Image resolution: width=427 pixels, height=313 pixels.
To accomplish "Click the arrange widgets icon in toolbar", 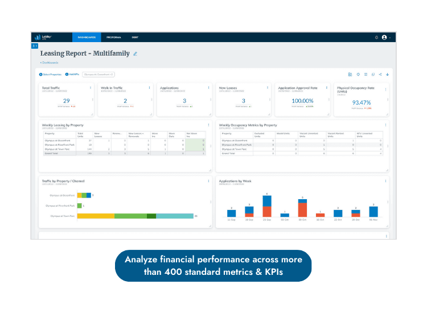I will 350,75.
